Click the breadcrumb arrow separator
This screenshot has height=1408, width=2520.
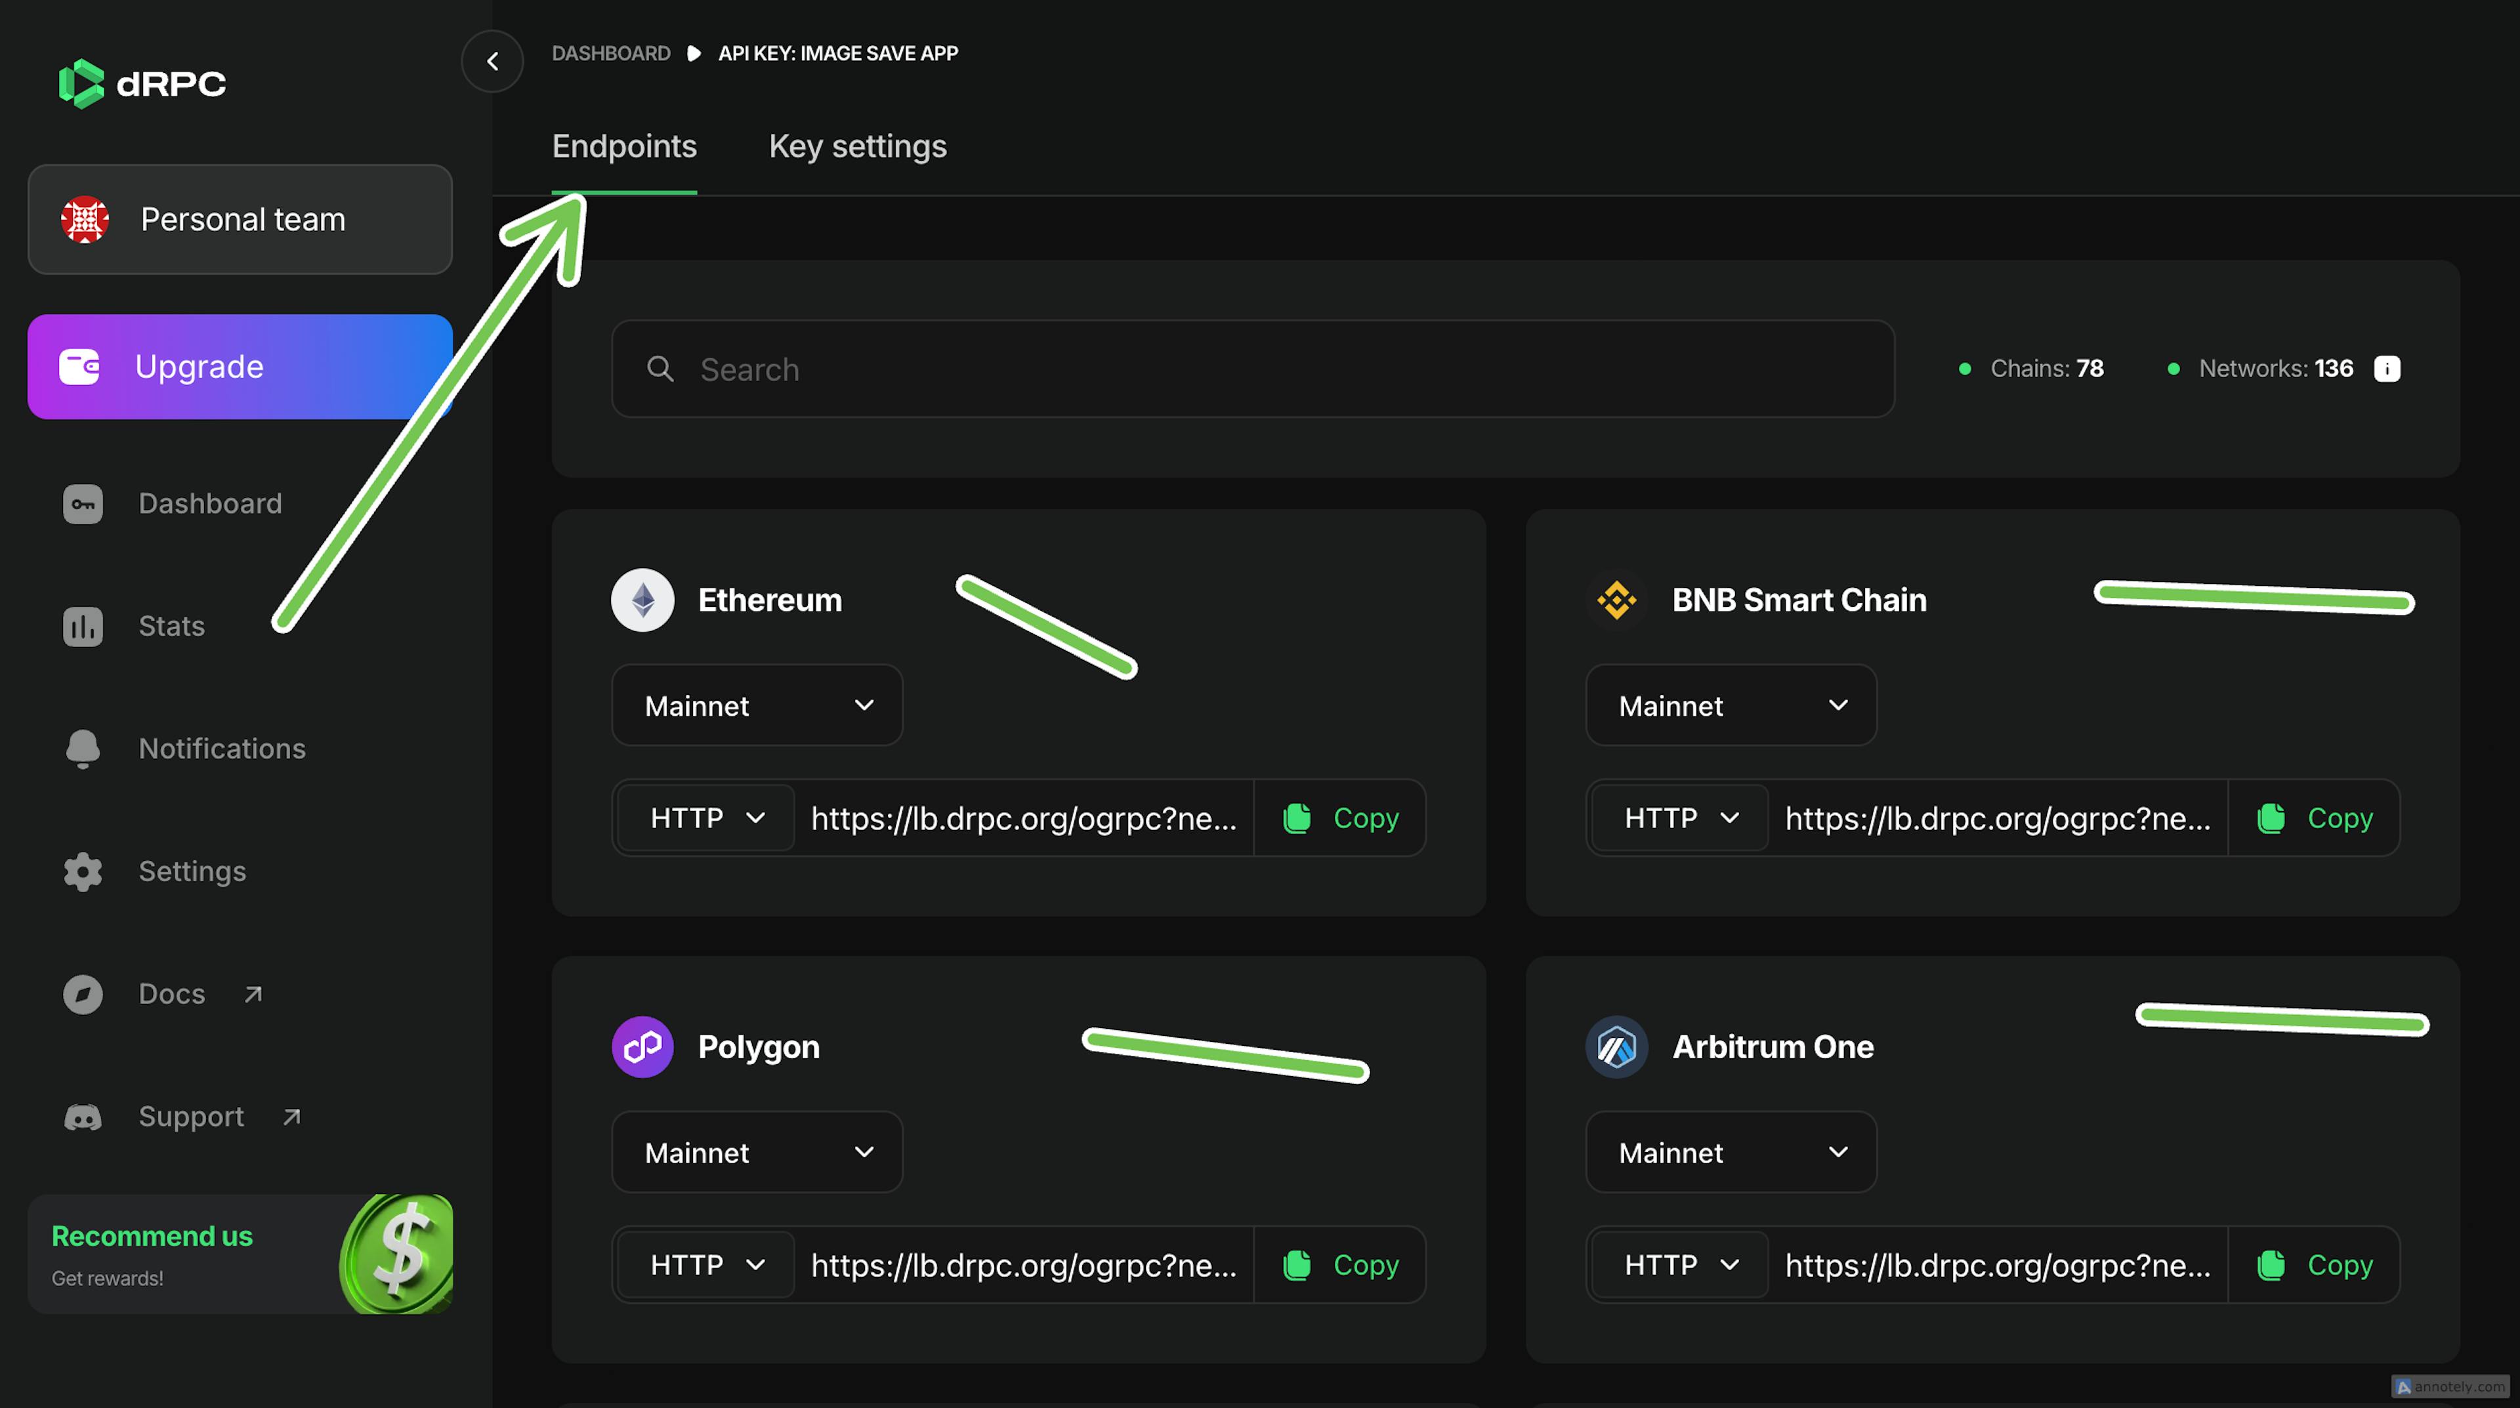694,52
